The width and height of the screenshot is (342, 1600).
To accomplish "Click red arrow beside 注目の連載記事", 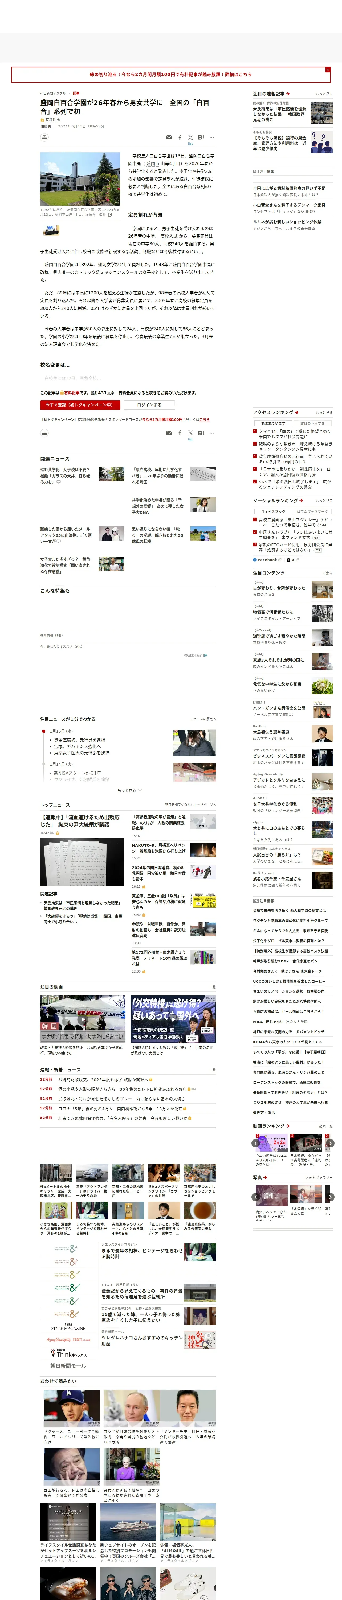I will pos(288,94).
